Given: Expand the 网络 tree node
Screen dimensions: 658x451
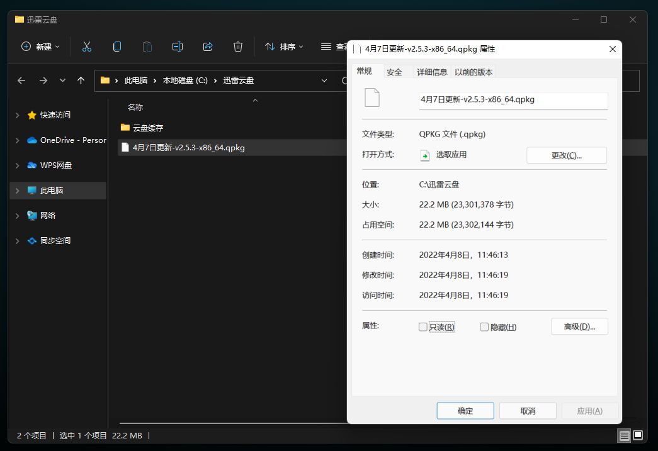Looking at the screenshot, I should pos(17,216).
